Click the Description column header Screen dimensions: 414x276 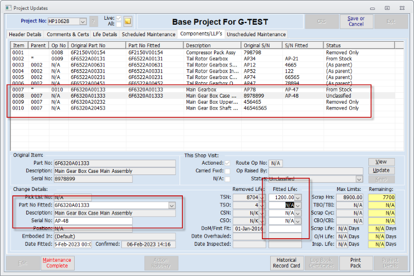tap(212, 46)
